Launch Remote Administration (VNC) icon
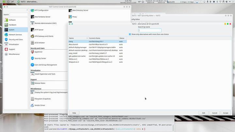 [32, 23]
